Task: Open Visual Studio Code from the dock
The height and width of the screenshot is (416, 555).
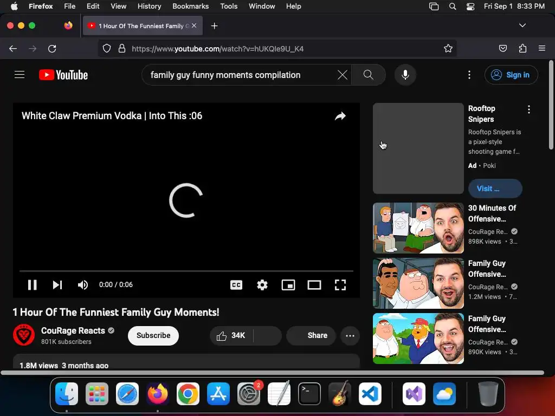Action: [x=370, y=394]
